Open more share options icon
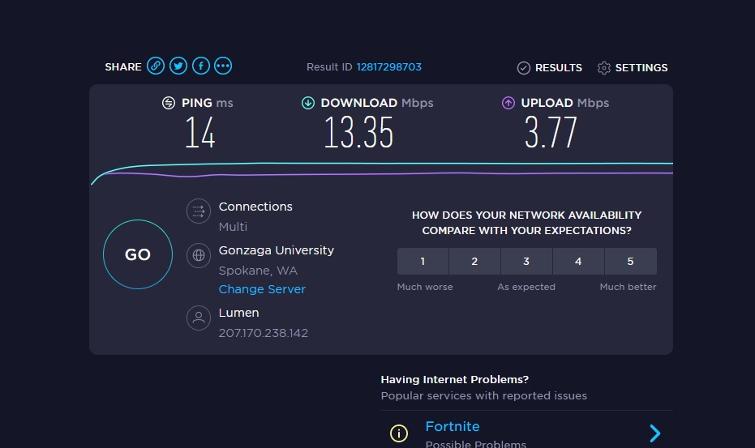This screenshot has width=755, height=448. [x=223, y=66]
